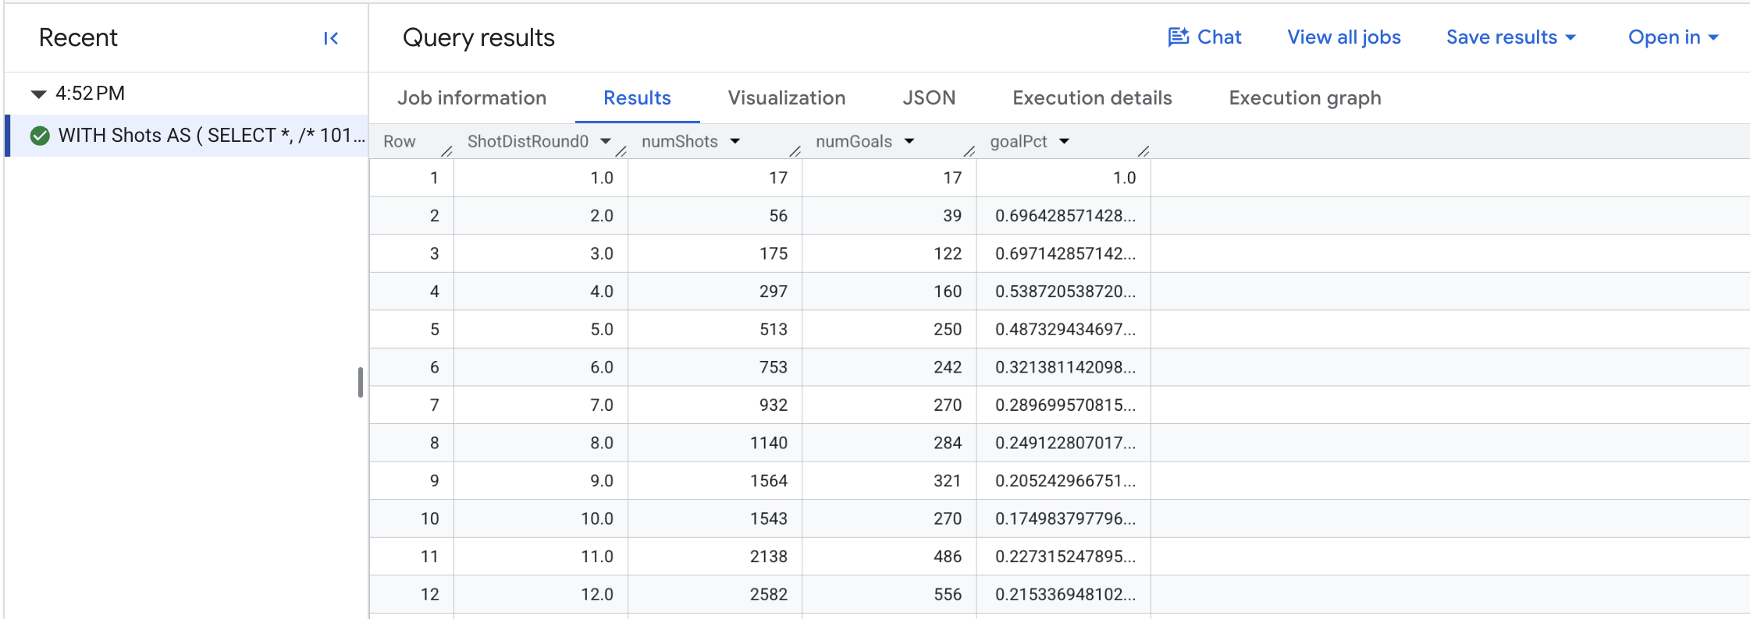1750x619 pixels.
Task: Click the numGoals value 122
Action: (948, 254)
